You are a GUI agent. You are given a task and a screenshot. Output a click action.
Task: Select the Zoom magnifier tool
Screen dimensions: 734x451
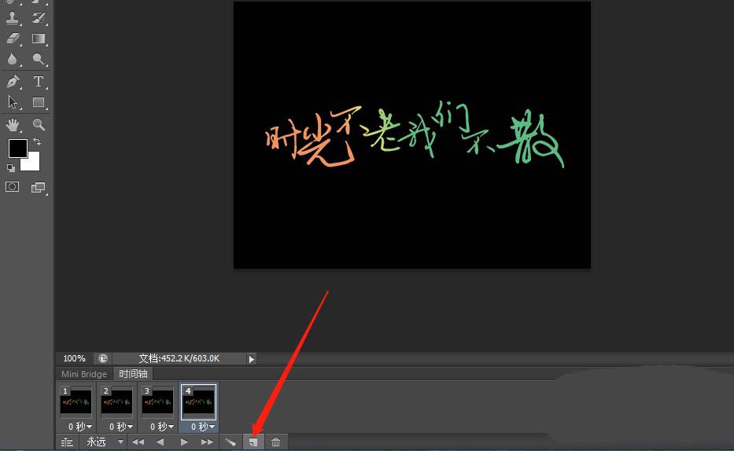[x=39, y=124]
